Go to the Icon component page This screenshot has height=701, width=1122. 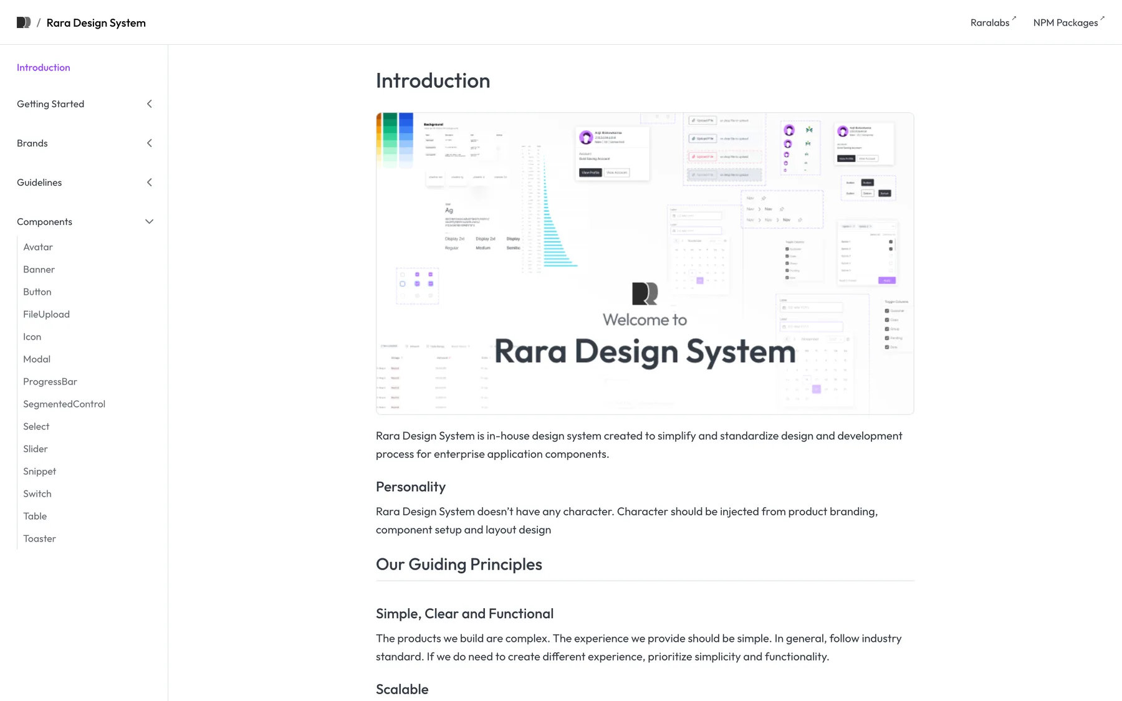(x=32, y=336)
